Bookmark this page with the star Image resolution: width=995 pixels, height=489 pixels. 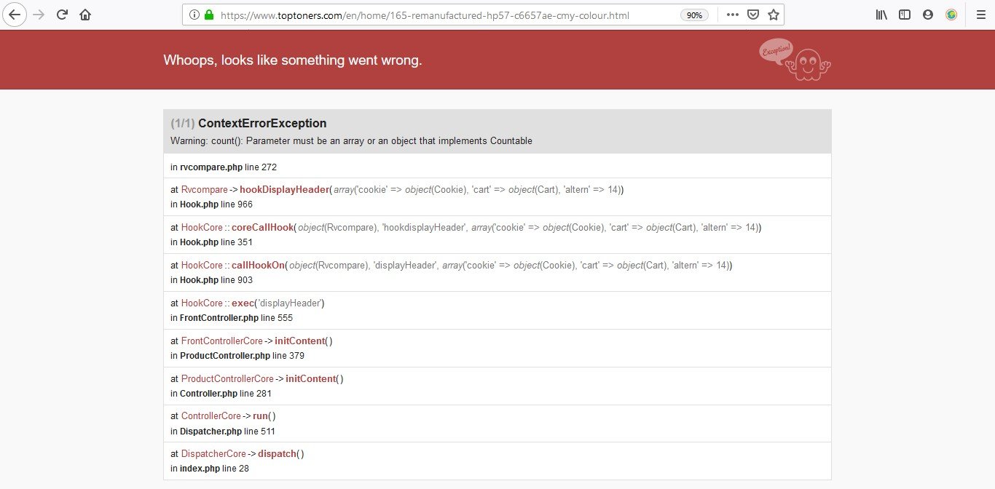pyautogui.click(x=774, y=15)
